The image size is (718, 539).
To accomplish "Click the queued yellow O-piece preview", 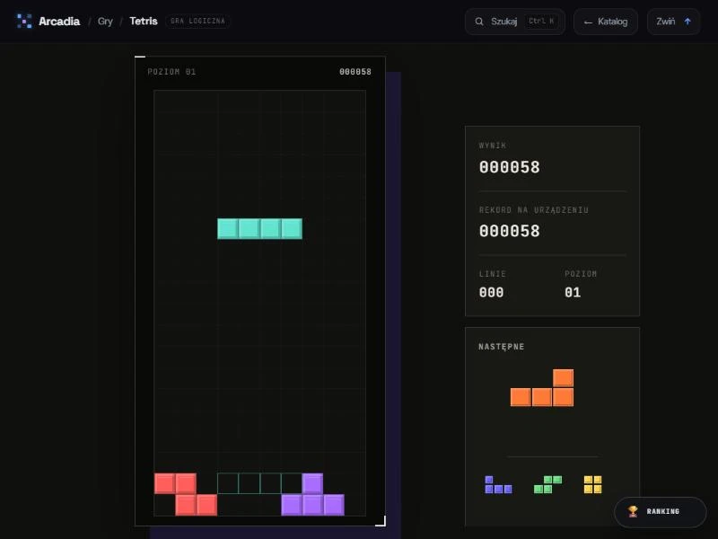I will (x=592, y=484).
